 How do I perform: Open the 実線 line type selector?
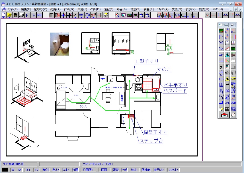click(16, 170)
